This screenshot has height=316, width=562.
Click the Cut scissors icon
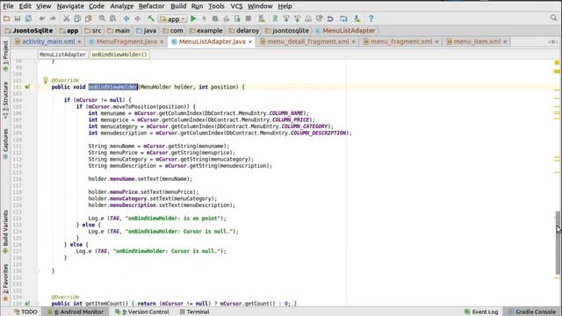[x=67, y=18]
